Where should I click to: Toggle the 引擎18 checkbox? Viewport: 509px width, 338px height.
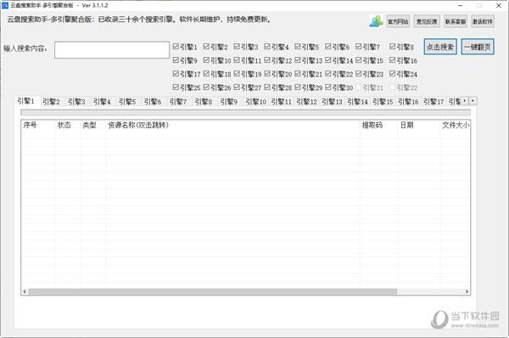(x=206, y=74)
